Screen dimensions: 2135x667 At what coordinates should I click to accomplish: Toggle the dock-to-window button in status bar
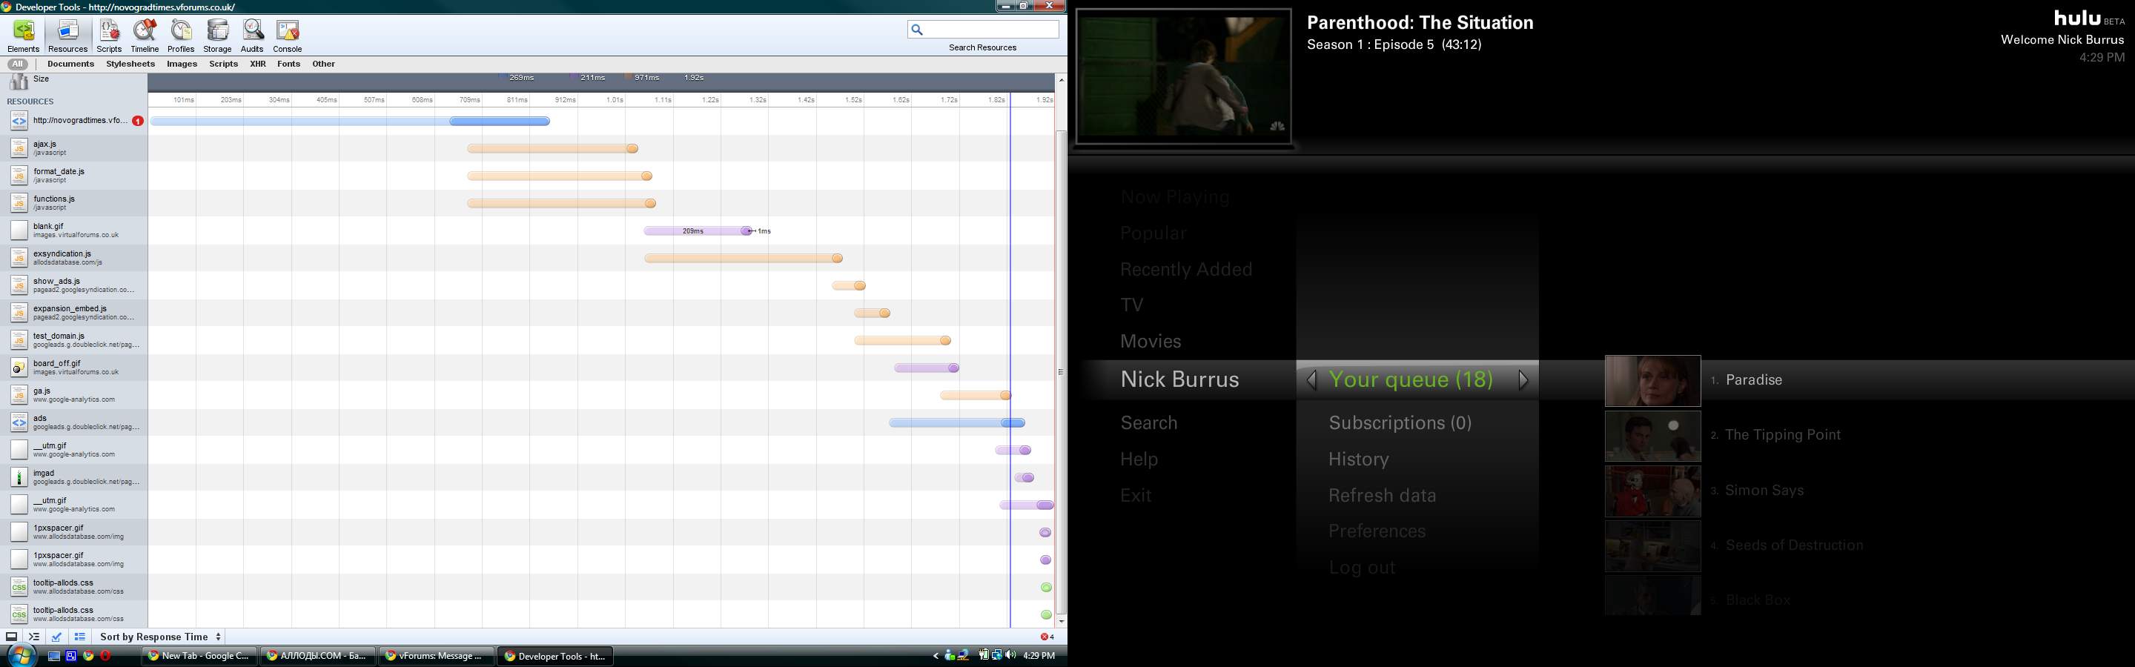pyautogui.click(x=12, y=637)
